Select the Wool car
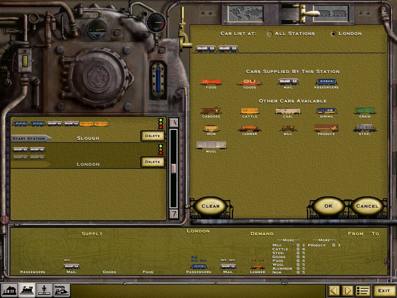397x298 pixels. pos(211,145)
